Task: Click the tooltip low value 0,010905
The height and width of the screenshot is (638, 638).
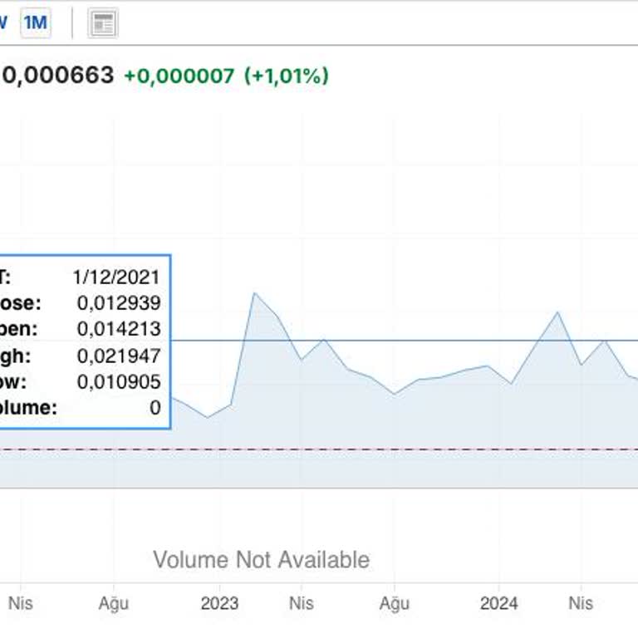Action: point(119,382)
